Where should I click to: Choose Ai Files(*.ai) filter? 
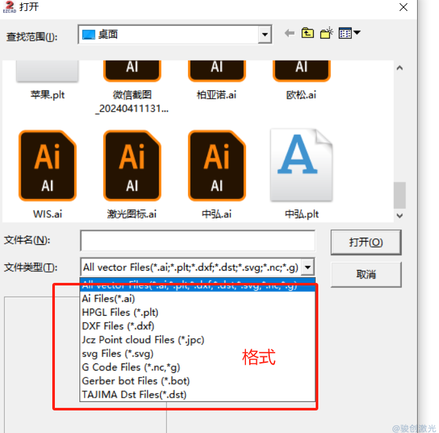198,298
